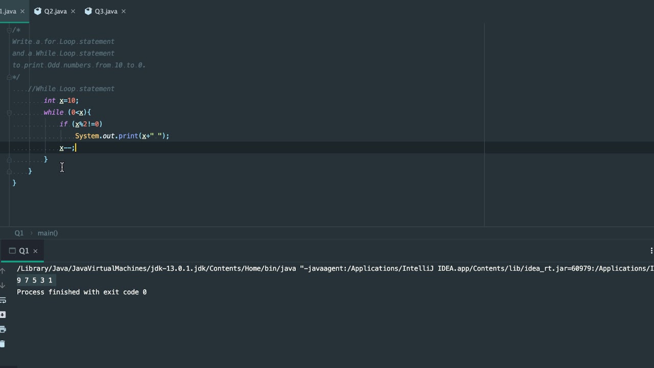Viewport: 654px width, 368px height.
Task: Switch to the Q2.java tab
Action: coord(55,11)
